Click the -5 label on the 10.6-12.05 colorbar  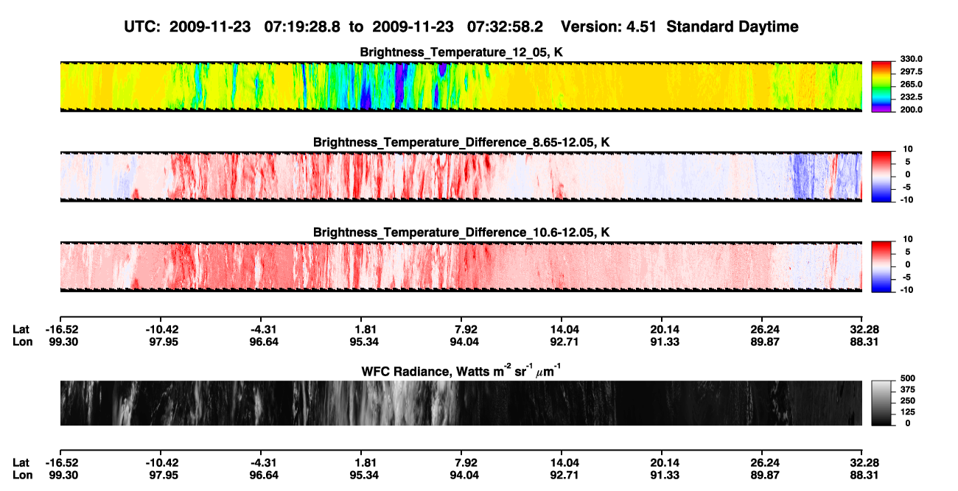click(x=906, y=278)
